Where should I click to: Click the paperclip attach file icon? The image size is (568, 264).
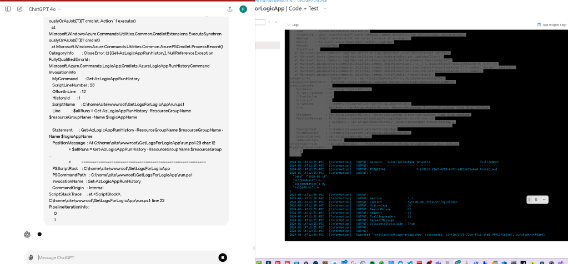pyautogui.click(x=31, y=257)
